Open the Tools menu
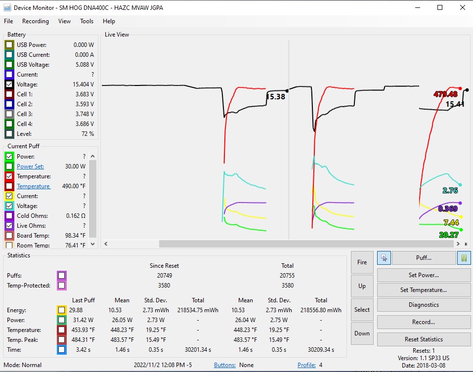Image resolution: width=473 pixels, height=372 pixels. click(x=87, y=21)
